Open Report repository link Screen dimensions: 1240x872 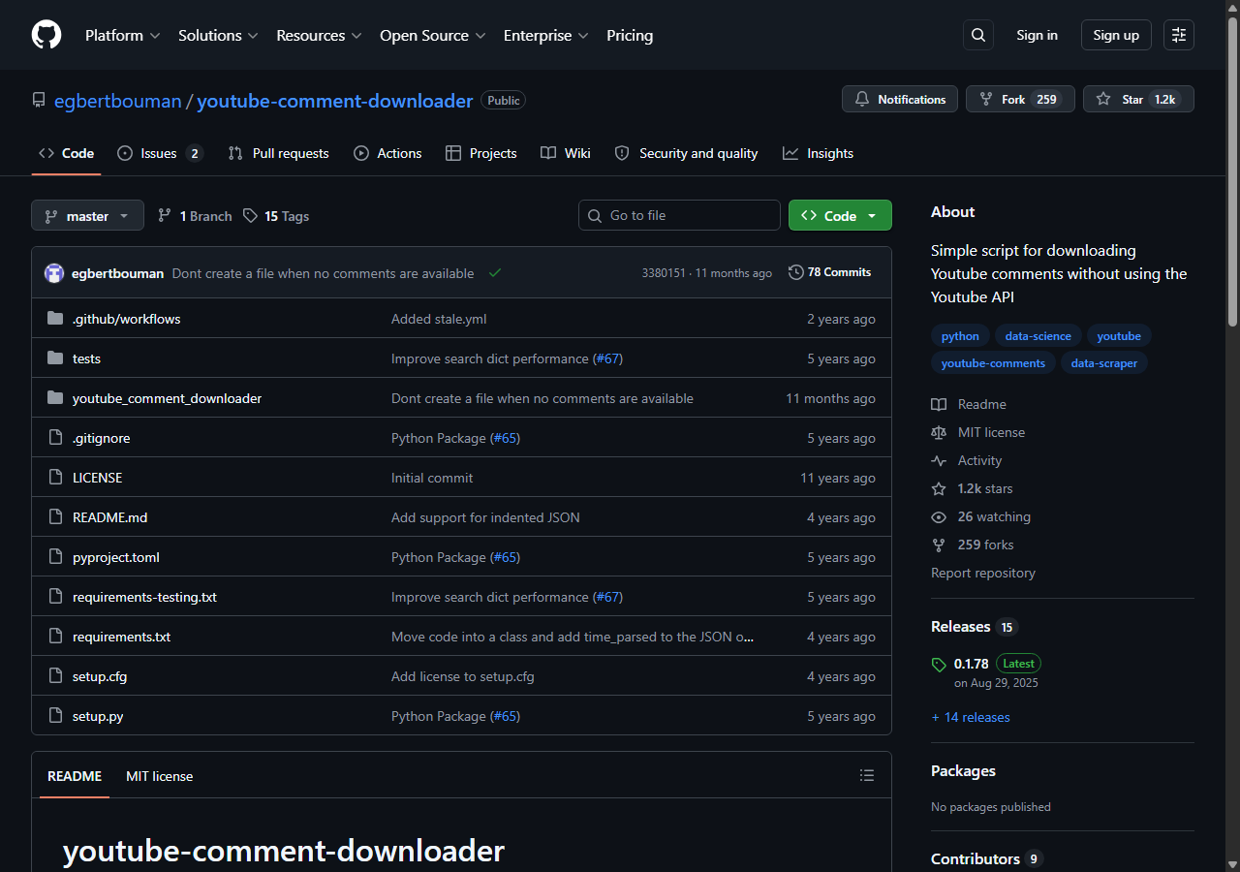[x=983, y=573]
